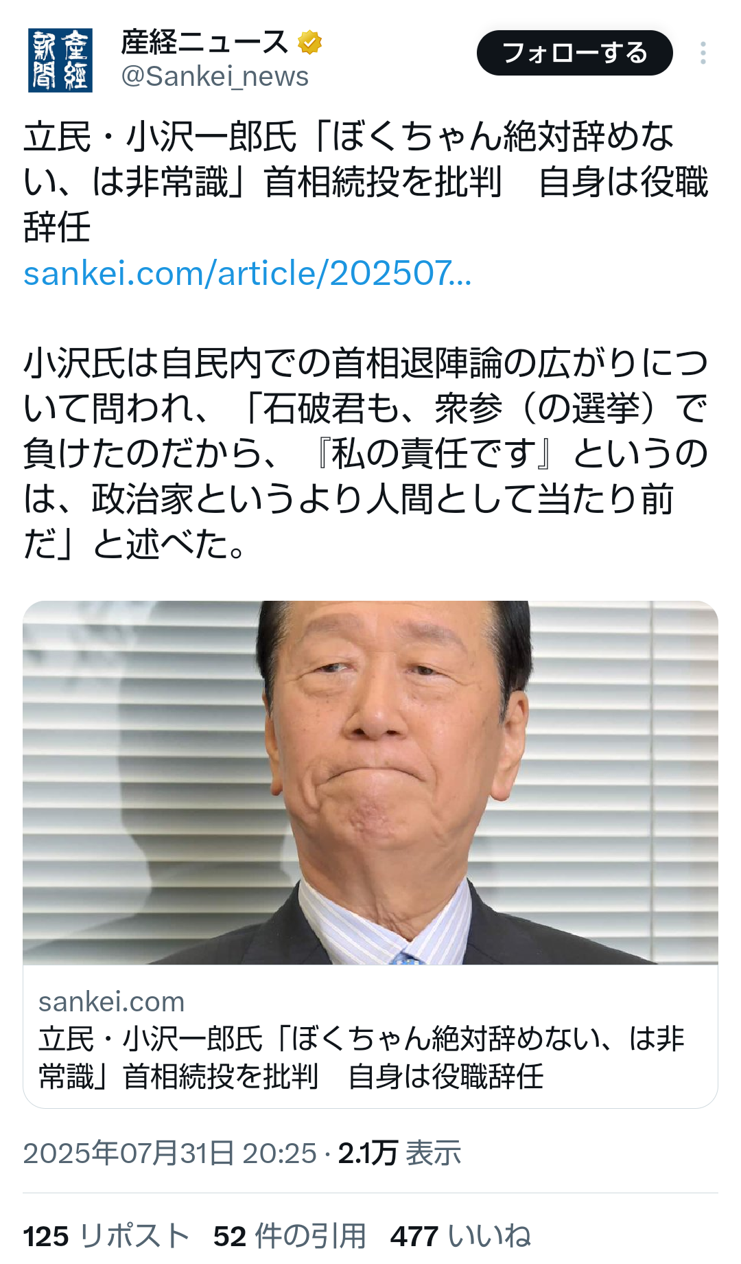Click the 自身は役職辞任 text in the link card
The width and height of the screenshot is (741, 1264).
(446, 1077)
